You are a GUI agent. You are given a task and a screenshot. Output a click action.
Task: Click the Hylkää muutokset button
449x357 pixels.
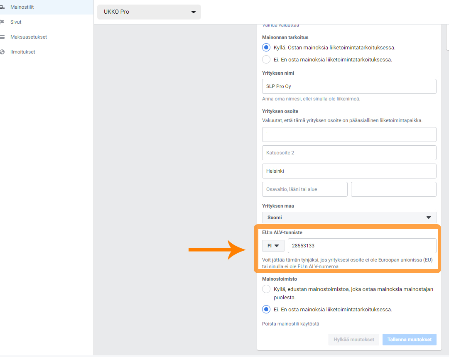[x=354, y=340]
